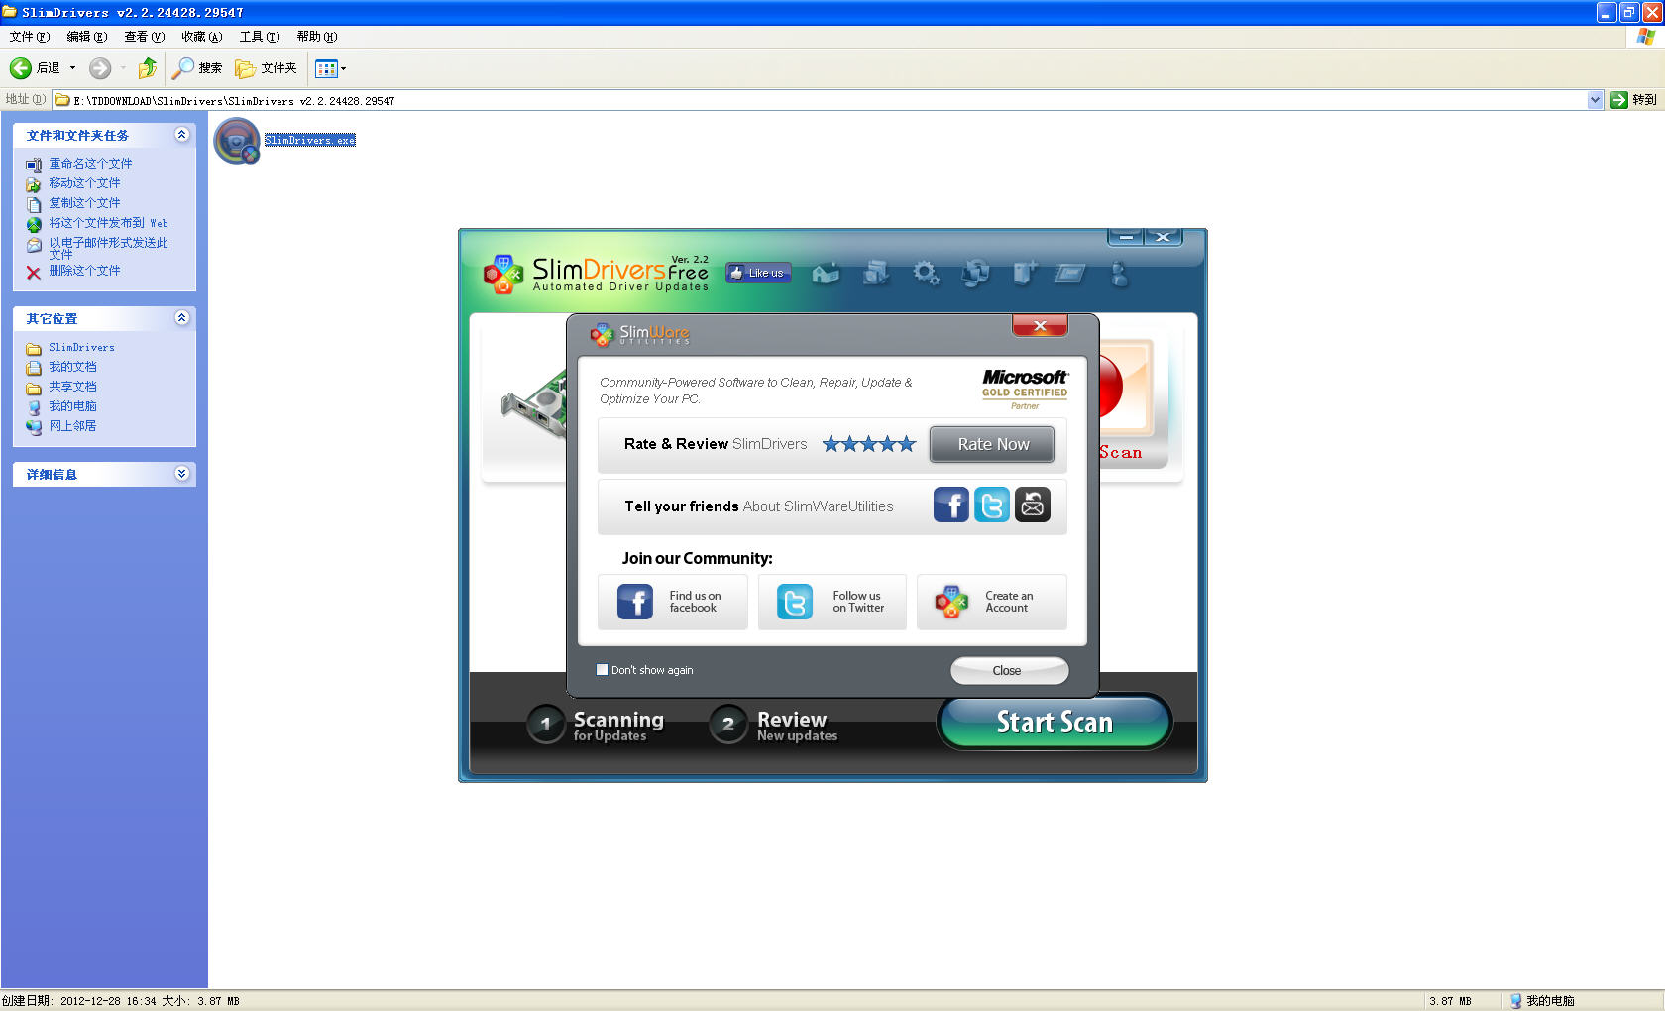1665x1011 pixels.
Task: Check the Don't show again box
Action: click(602, 670)
